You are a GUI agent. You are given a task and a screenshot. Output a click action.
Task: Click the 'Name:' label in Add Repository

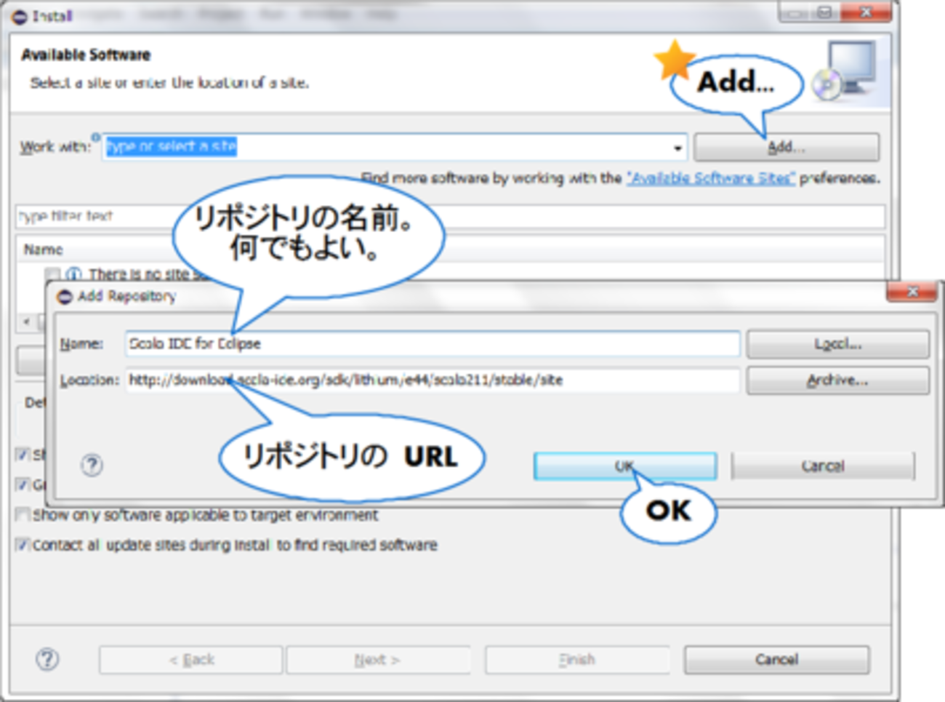81,343
